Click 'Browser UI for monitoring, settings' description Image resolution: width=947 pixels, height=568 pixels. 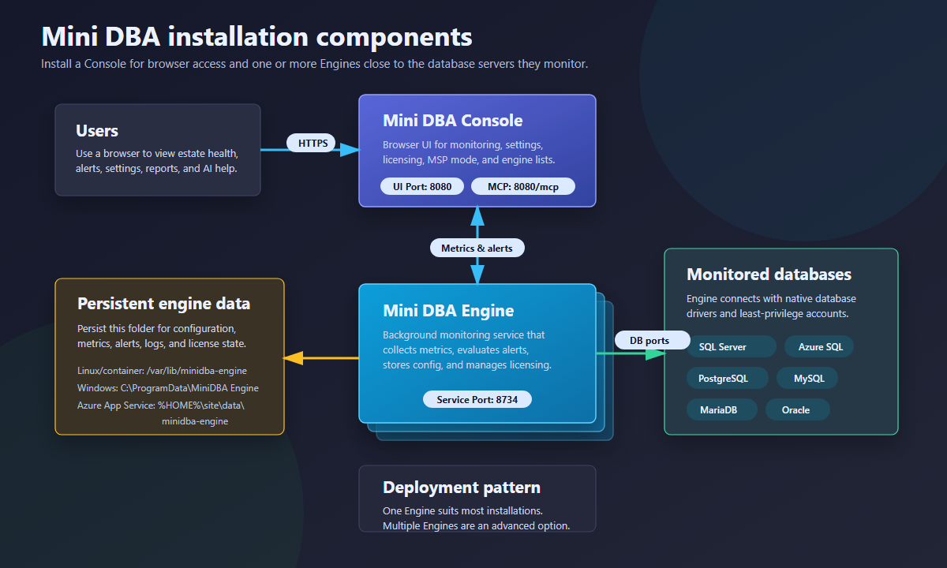click(x=462, y=145)
